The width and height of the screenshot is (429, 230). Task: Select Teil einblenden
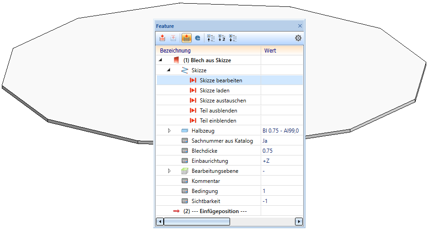coord(218,121)
